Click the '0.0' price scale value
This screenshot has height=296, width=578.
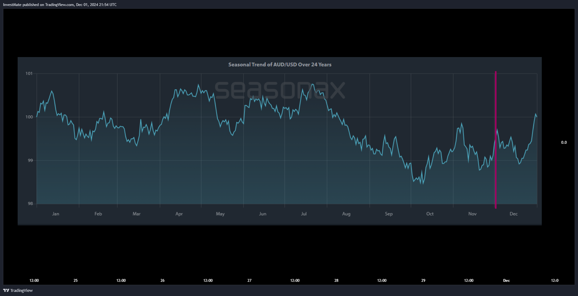click(x=564, y=142)
